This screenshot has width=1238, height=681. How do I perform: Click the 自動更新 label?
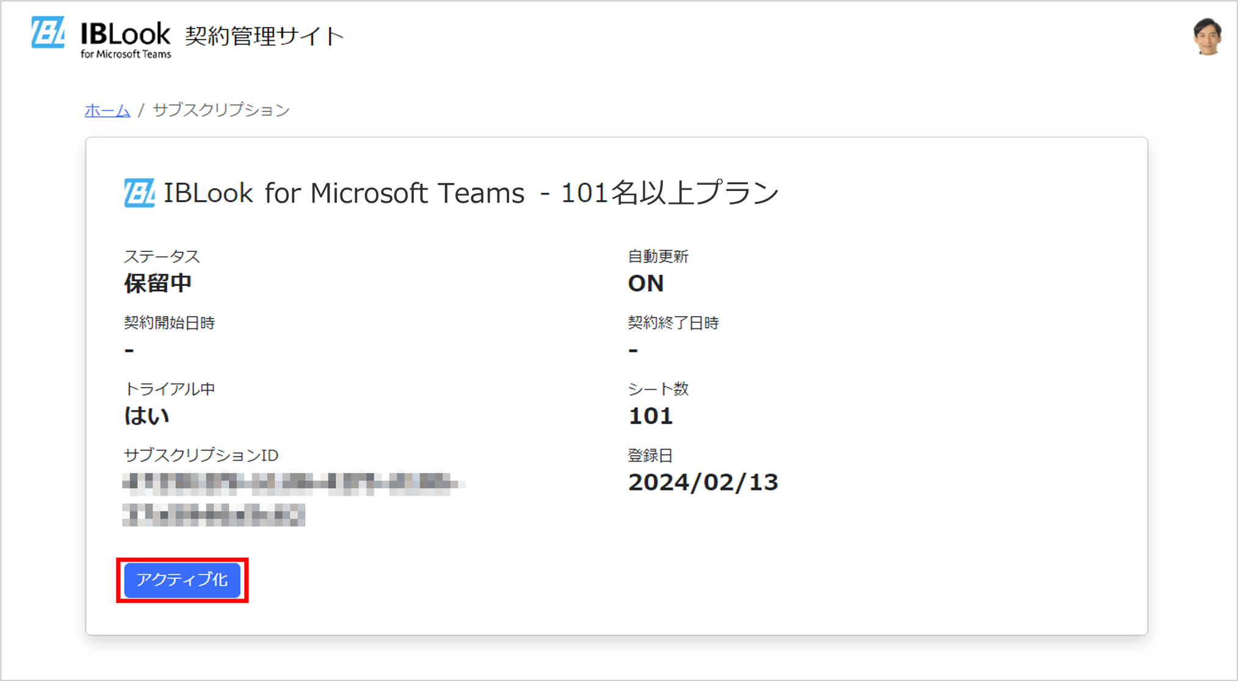[657, 257]
